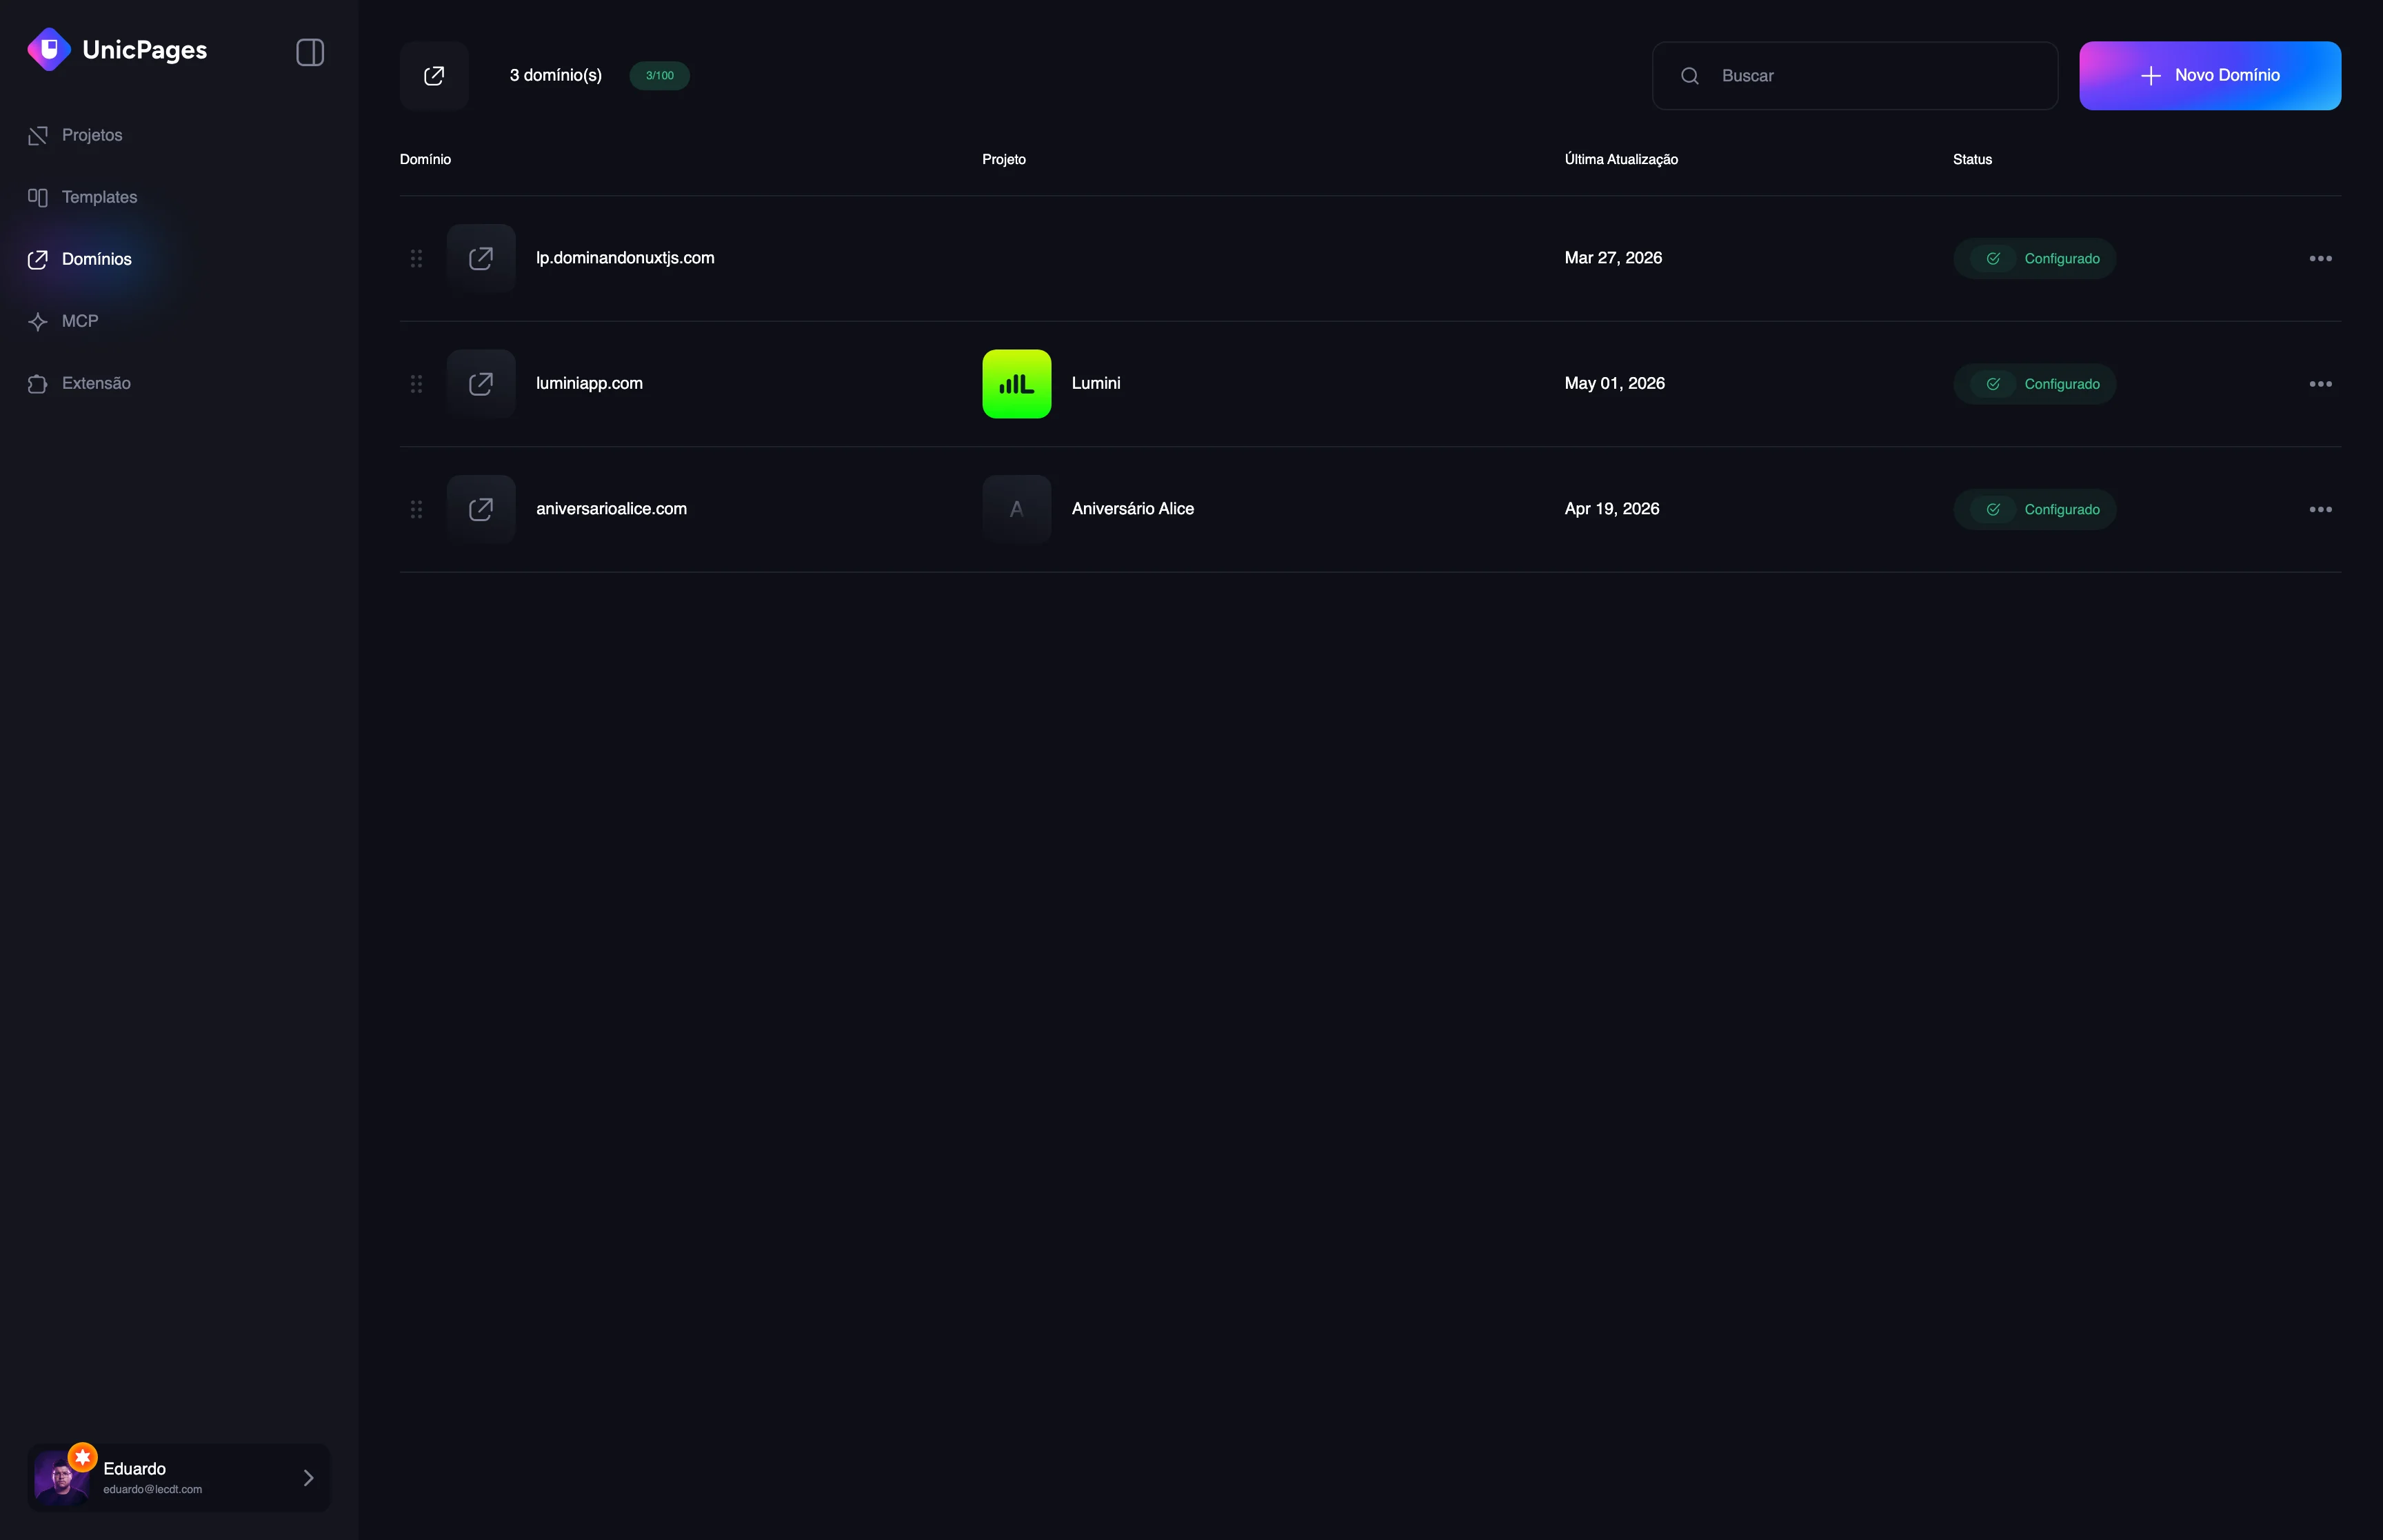This screenshot has height=1540, width=2383.
Task: Open the Aniversário Alice project name
Action: (1133, 509)
